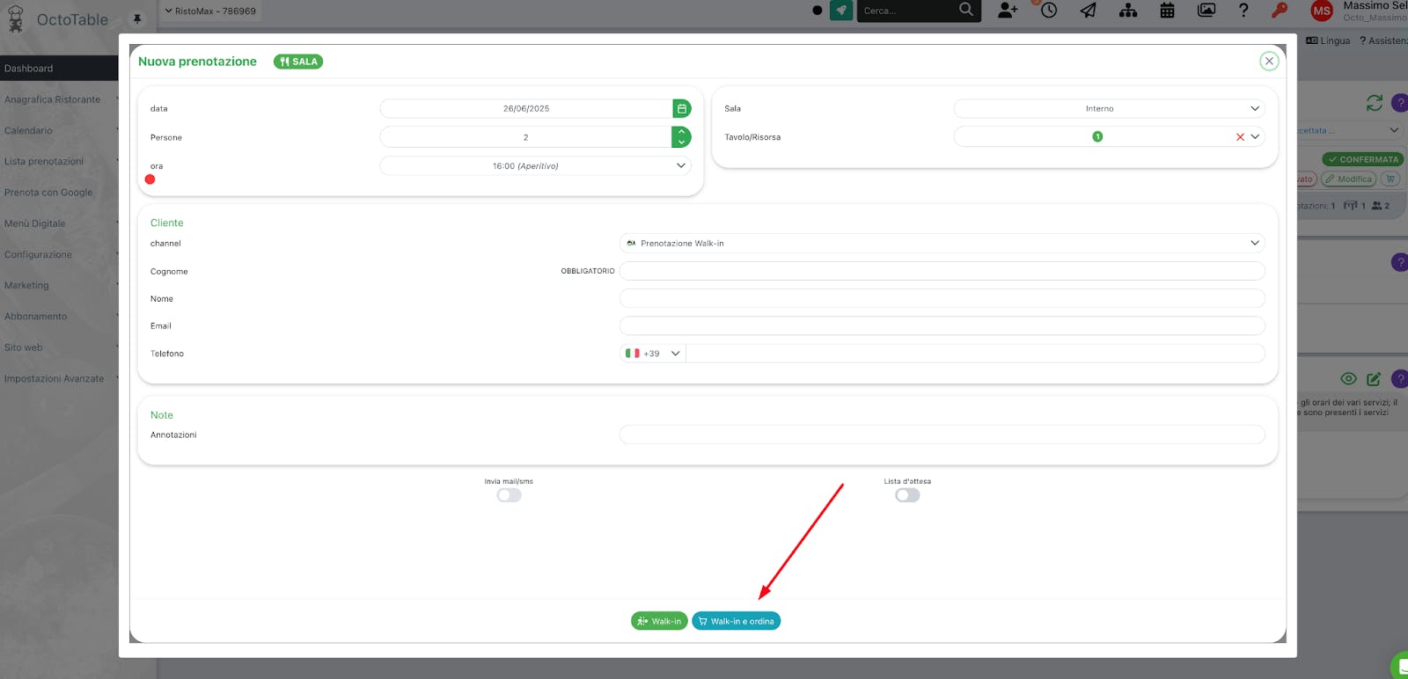Image resolution: width=1408 pixels, height=679 pixels.
Task: Click the green SALA badge
Action: pyautogui.click(x=298, y=62)
